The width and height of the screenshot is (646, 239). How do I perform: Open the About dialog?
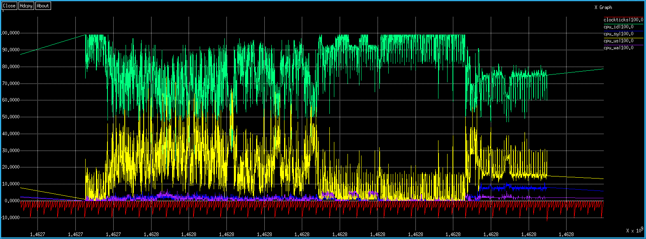pos(43,6)
